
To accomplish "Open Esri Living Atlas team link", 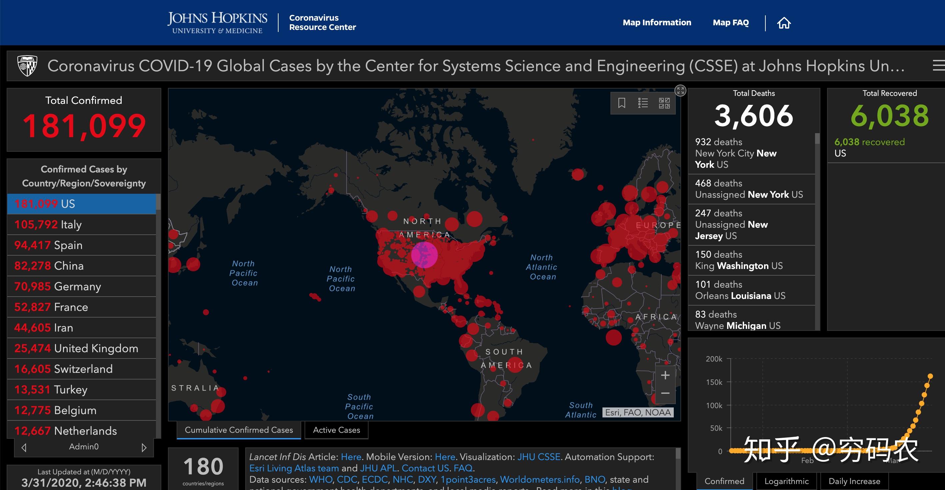I will tap(294, 468).
